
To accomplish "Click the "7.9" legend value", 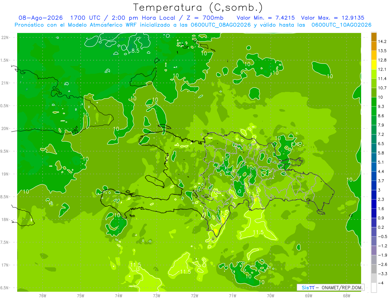I will [x=381, y=125].
